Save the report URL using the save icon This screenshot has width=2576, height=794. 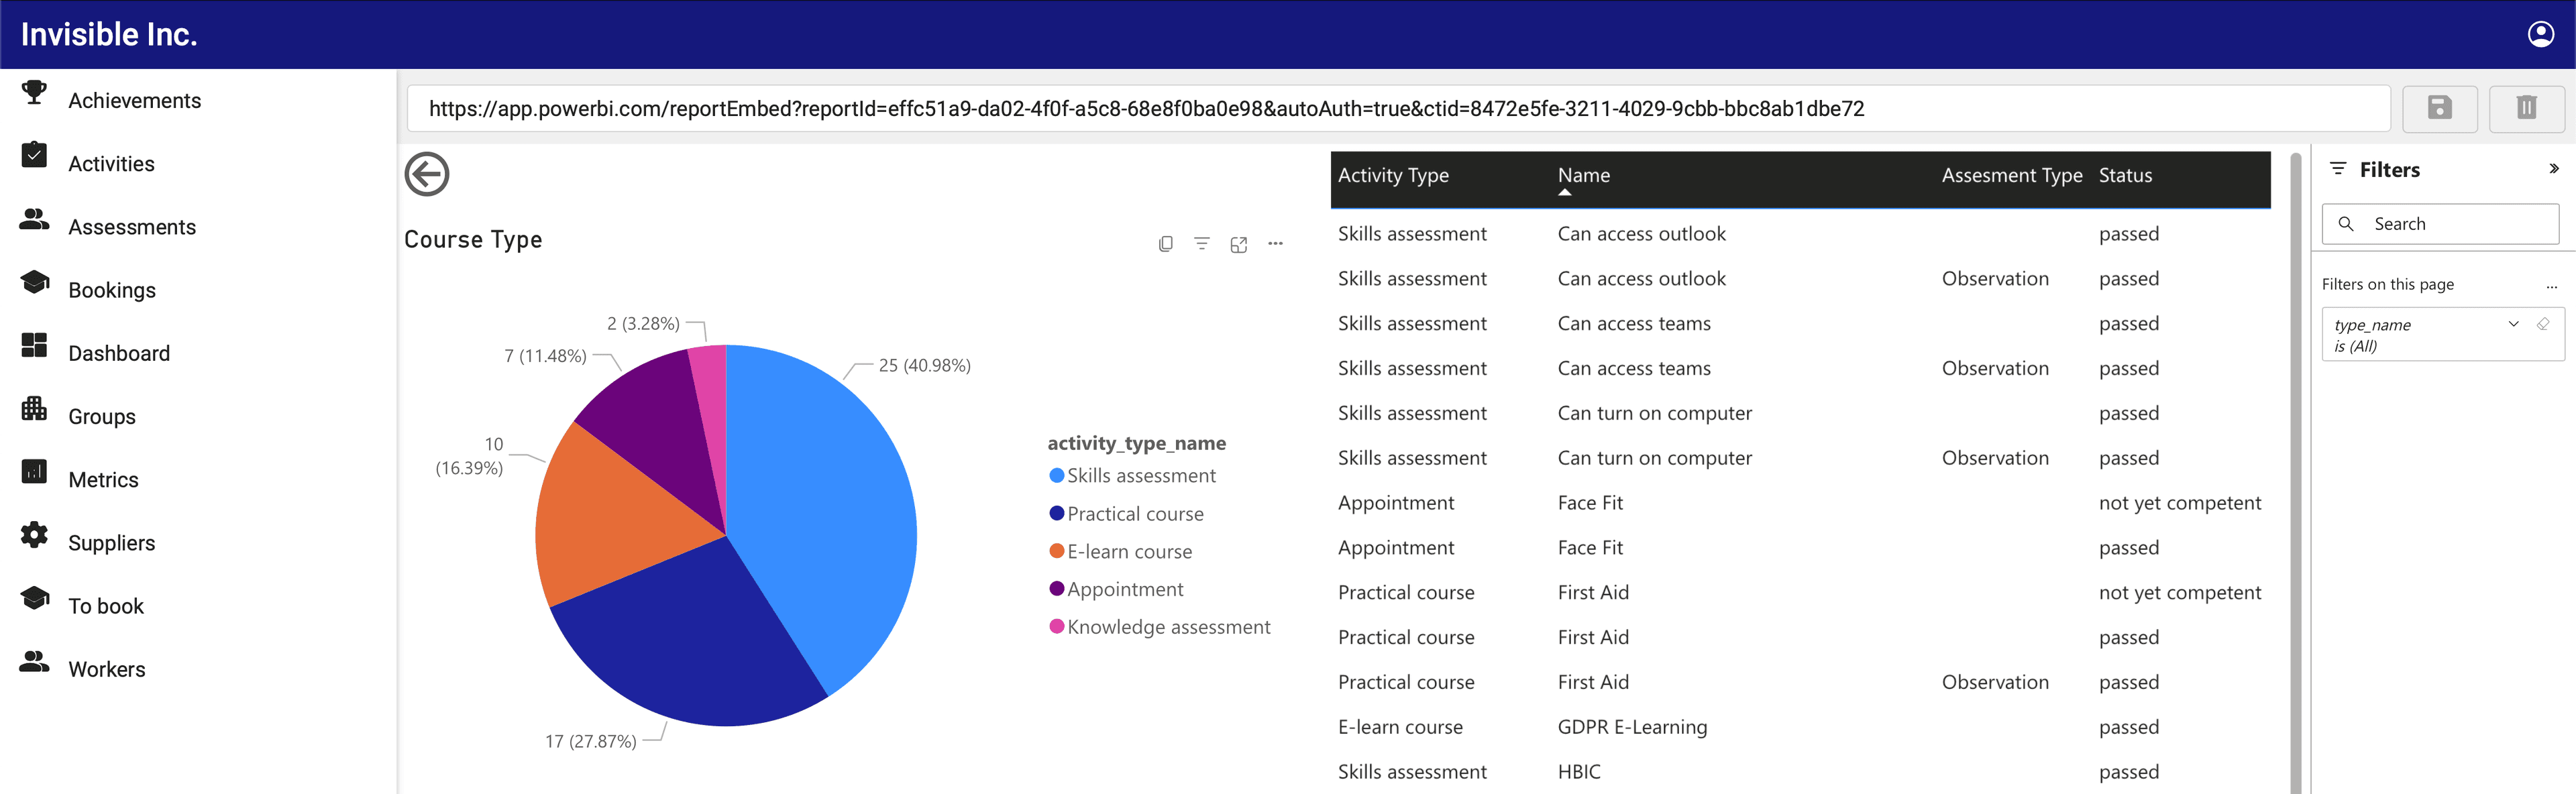point(2440,108)
